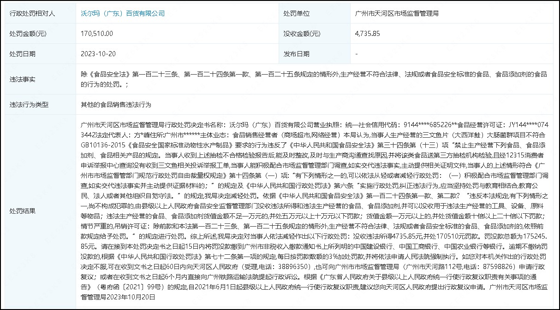Click the 处罚日期 label cell
This screenshot has height=310, width=560.
(x=23, y=53)
